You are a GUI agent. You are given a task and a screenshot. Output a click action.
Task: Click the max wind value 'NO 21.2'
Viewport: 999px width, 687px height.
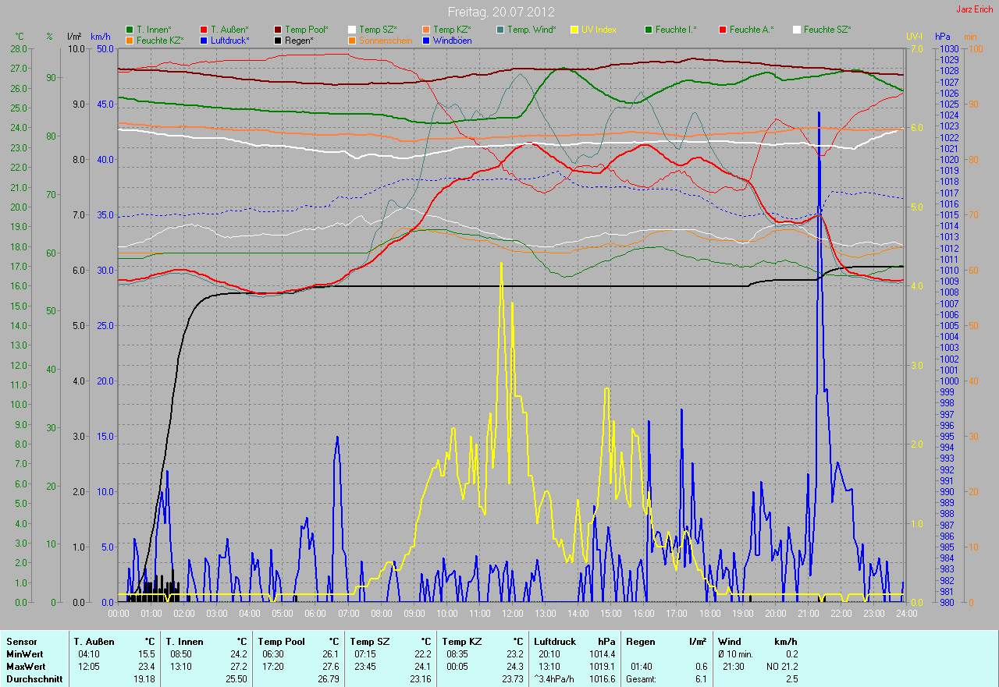[781, 667]
